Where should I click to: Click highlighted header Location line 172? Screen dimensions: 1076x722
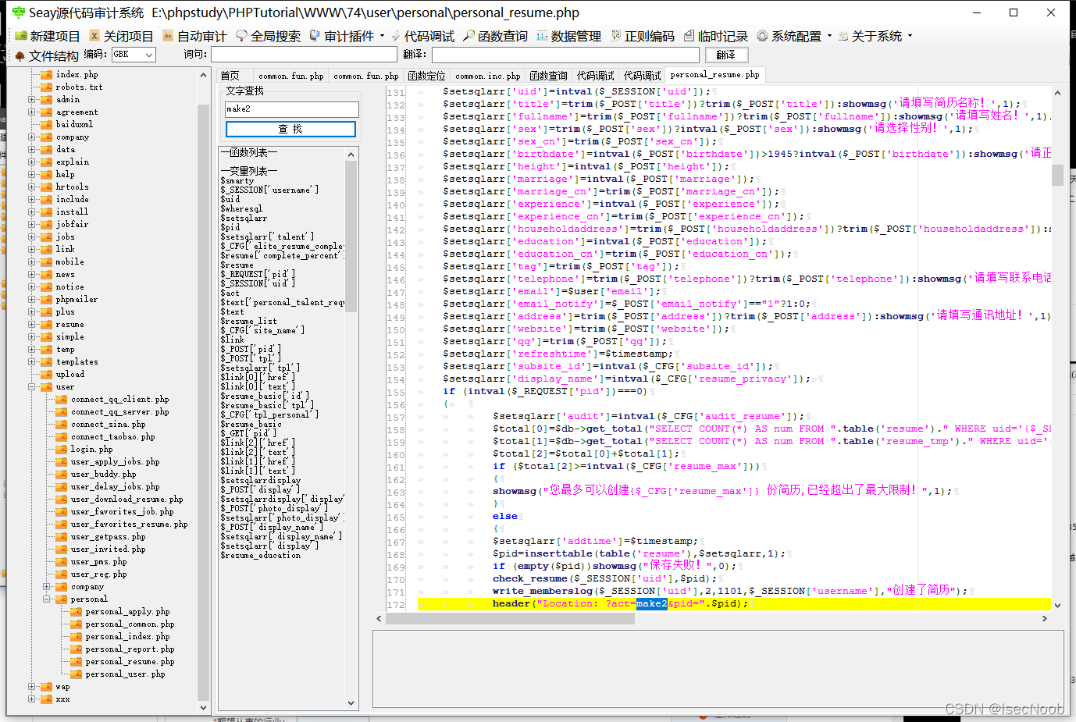point(734,603)
